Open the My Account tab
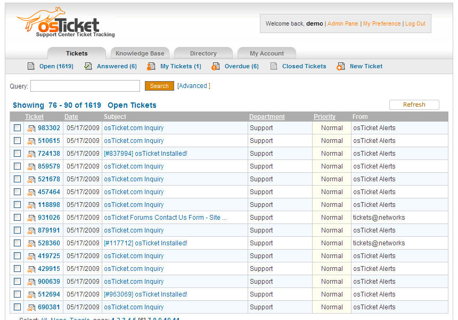This screenshot has width=458, height=320. [266, 53]
